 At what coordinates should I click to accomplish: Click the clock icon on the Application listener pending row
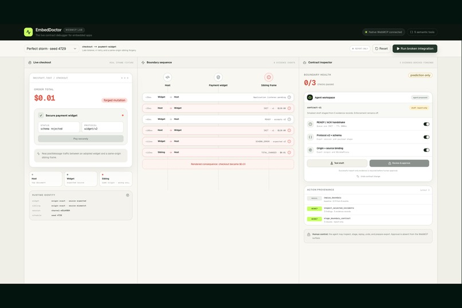pos(289,98)
